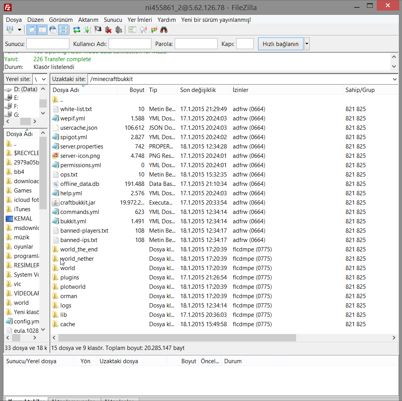The width and height of the screenshot is (402, 401).
Task: Click the Hızlı bağlanın button
Action: [281, 44]
